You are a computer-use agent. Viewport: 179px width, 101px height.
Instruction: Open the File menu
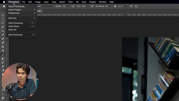coord(23,2)
